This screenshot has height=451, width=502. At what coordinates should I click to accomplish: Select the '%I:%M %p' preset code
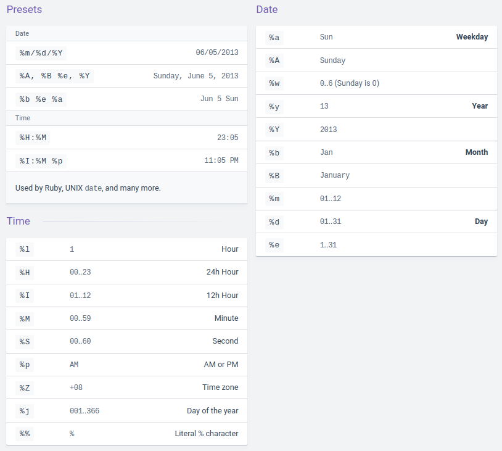41,160
